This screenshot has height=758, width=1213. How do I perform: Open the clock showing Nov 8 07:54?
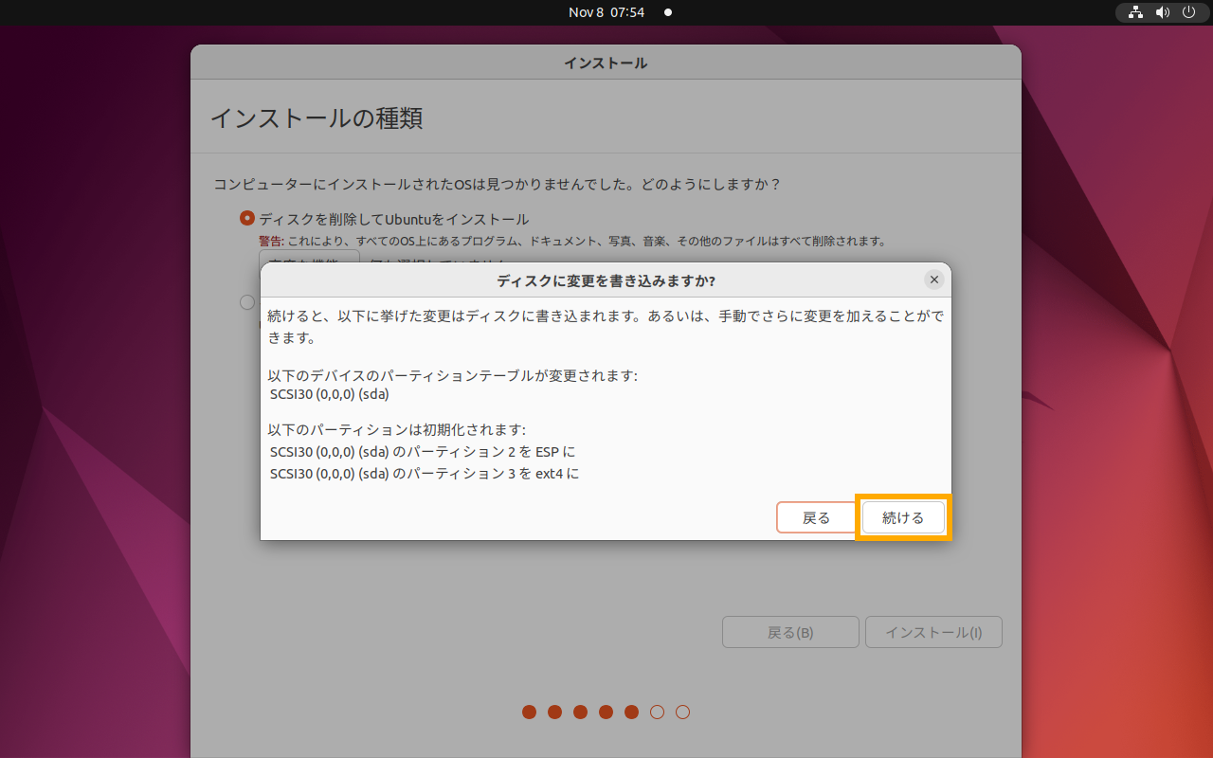(606, 12)
